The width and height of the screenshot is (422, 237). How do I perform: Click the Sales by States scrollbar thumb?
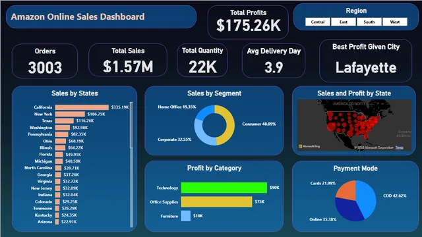[131, 125]
